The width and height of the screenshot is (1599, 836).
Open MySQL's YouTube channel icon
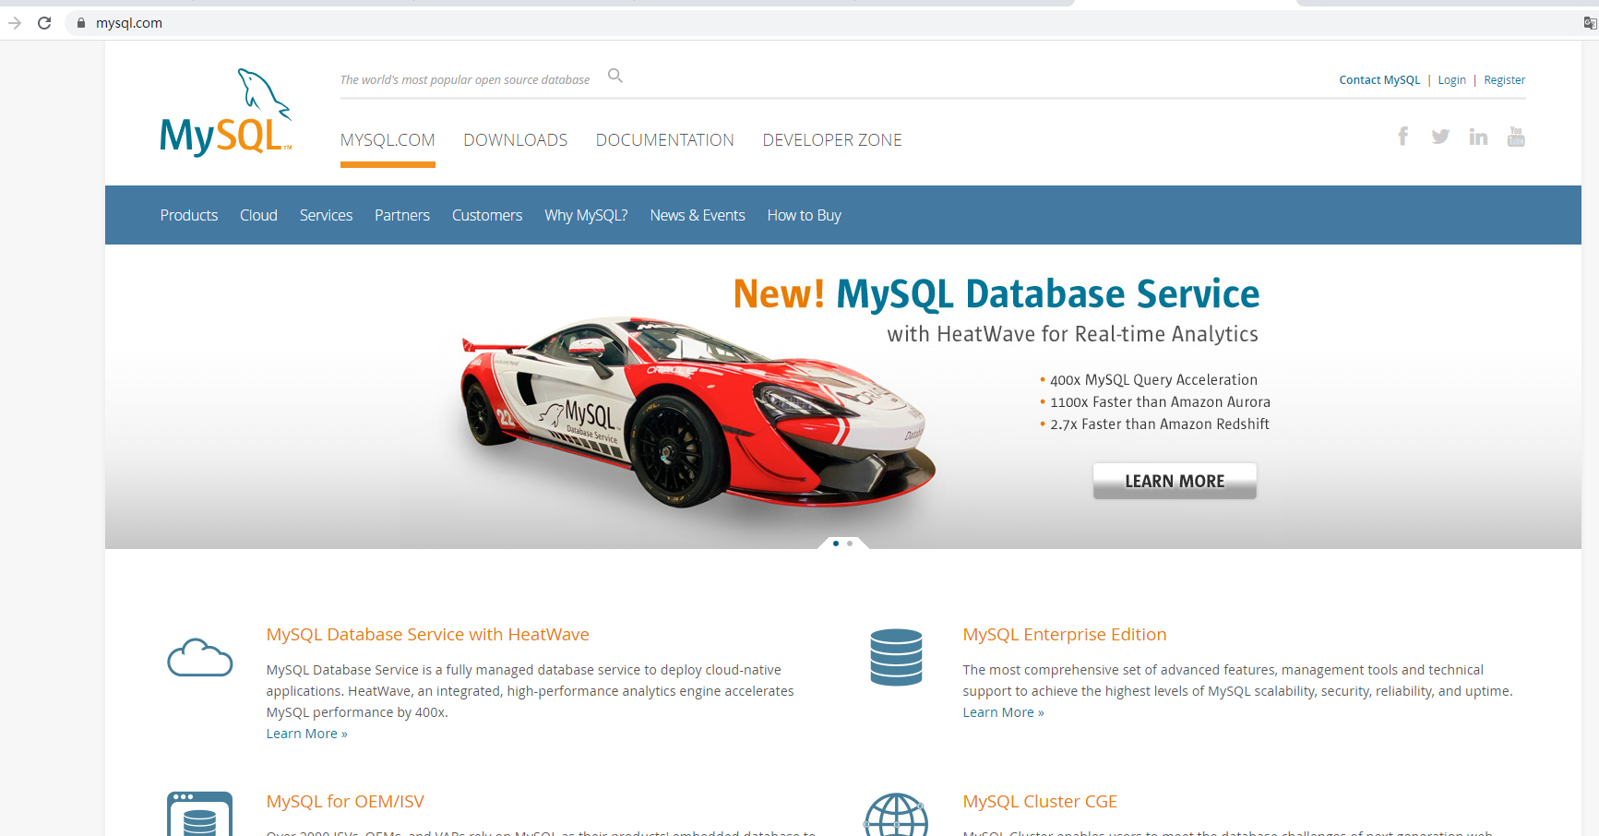pos(1516,136)
